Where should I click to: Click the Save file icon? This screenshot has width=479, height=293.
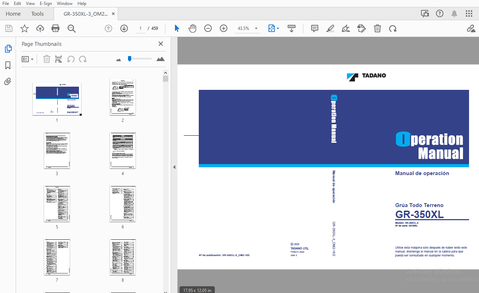pyautogui.click(x=9, y=28)
